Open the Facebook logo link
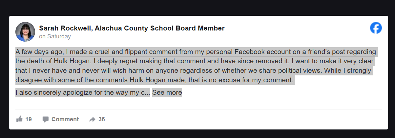The width and height of the screenshot is (395, 138). pyautogui.click(x=376, y=28)
